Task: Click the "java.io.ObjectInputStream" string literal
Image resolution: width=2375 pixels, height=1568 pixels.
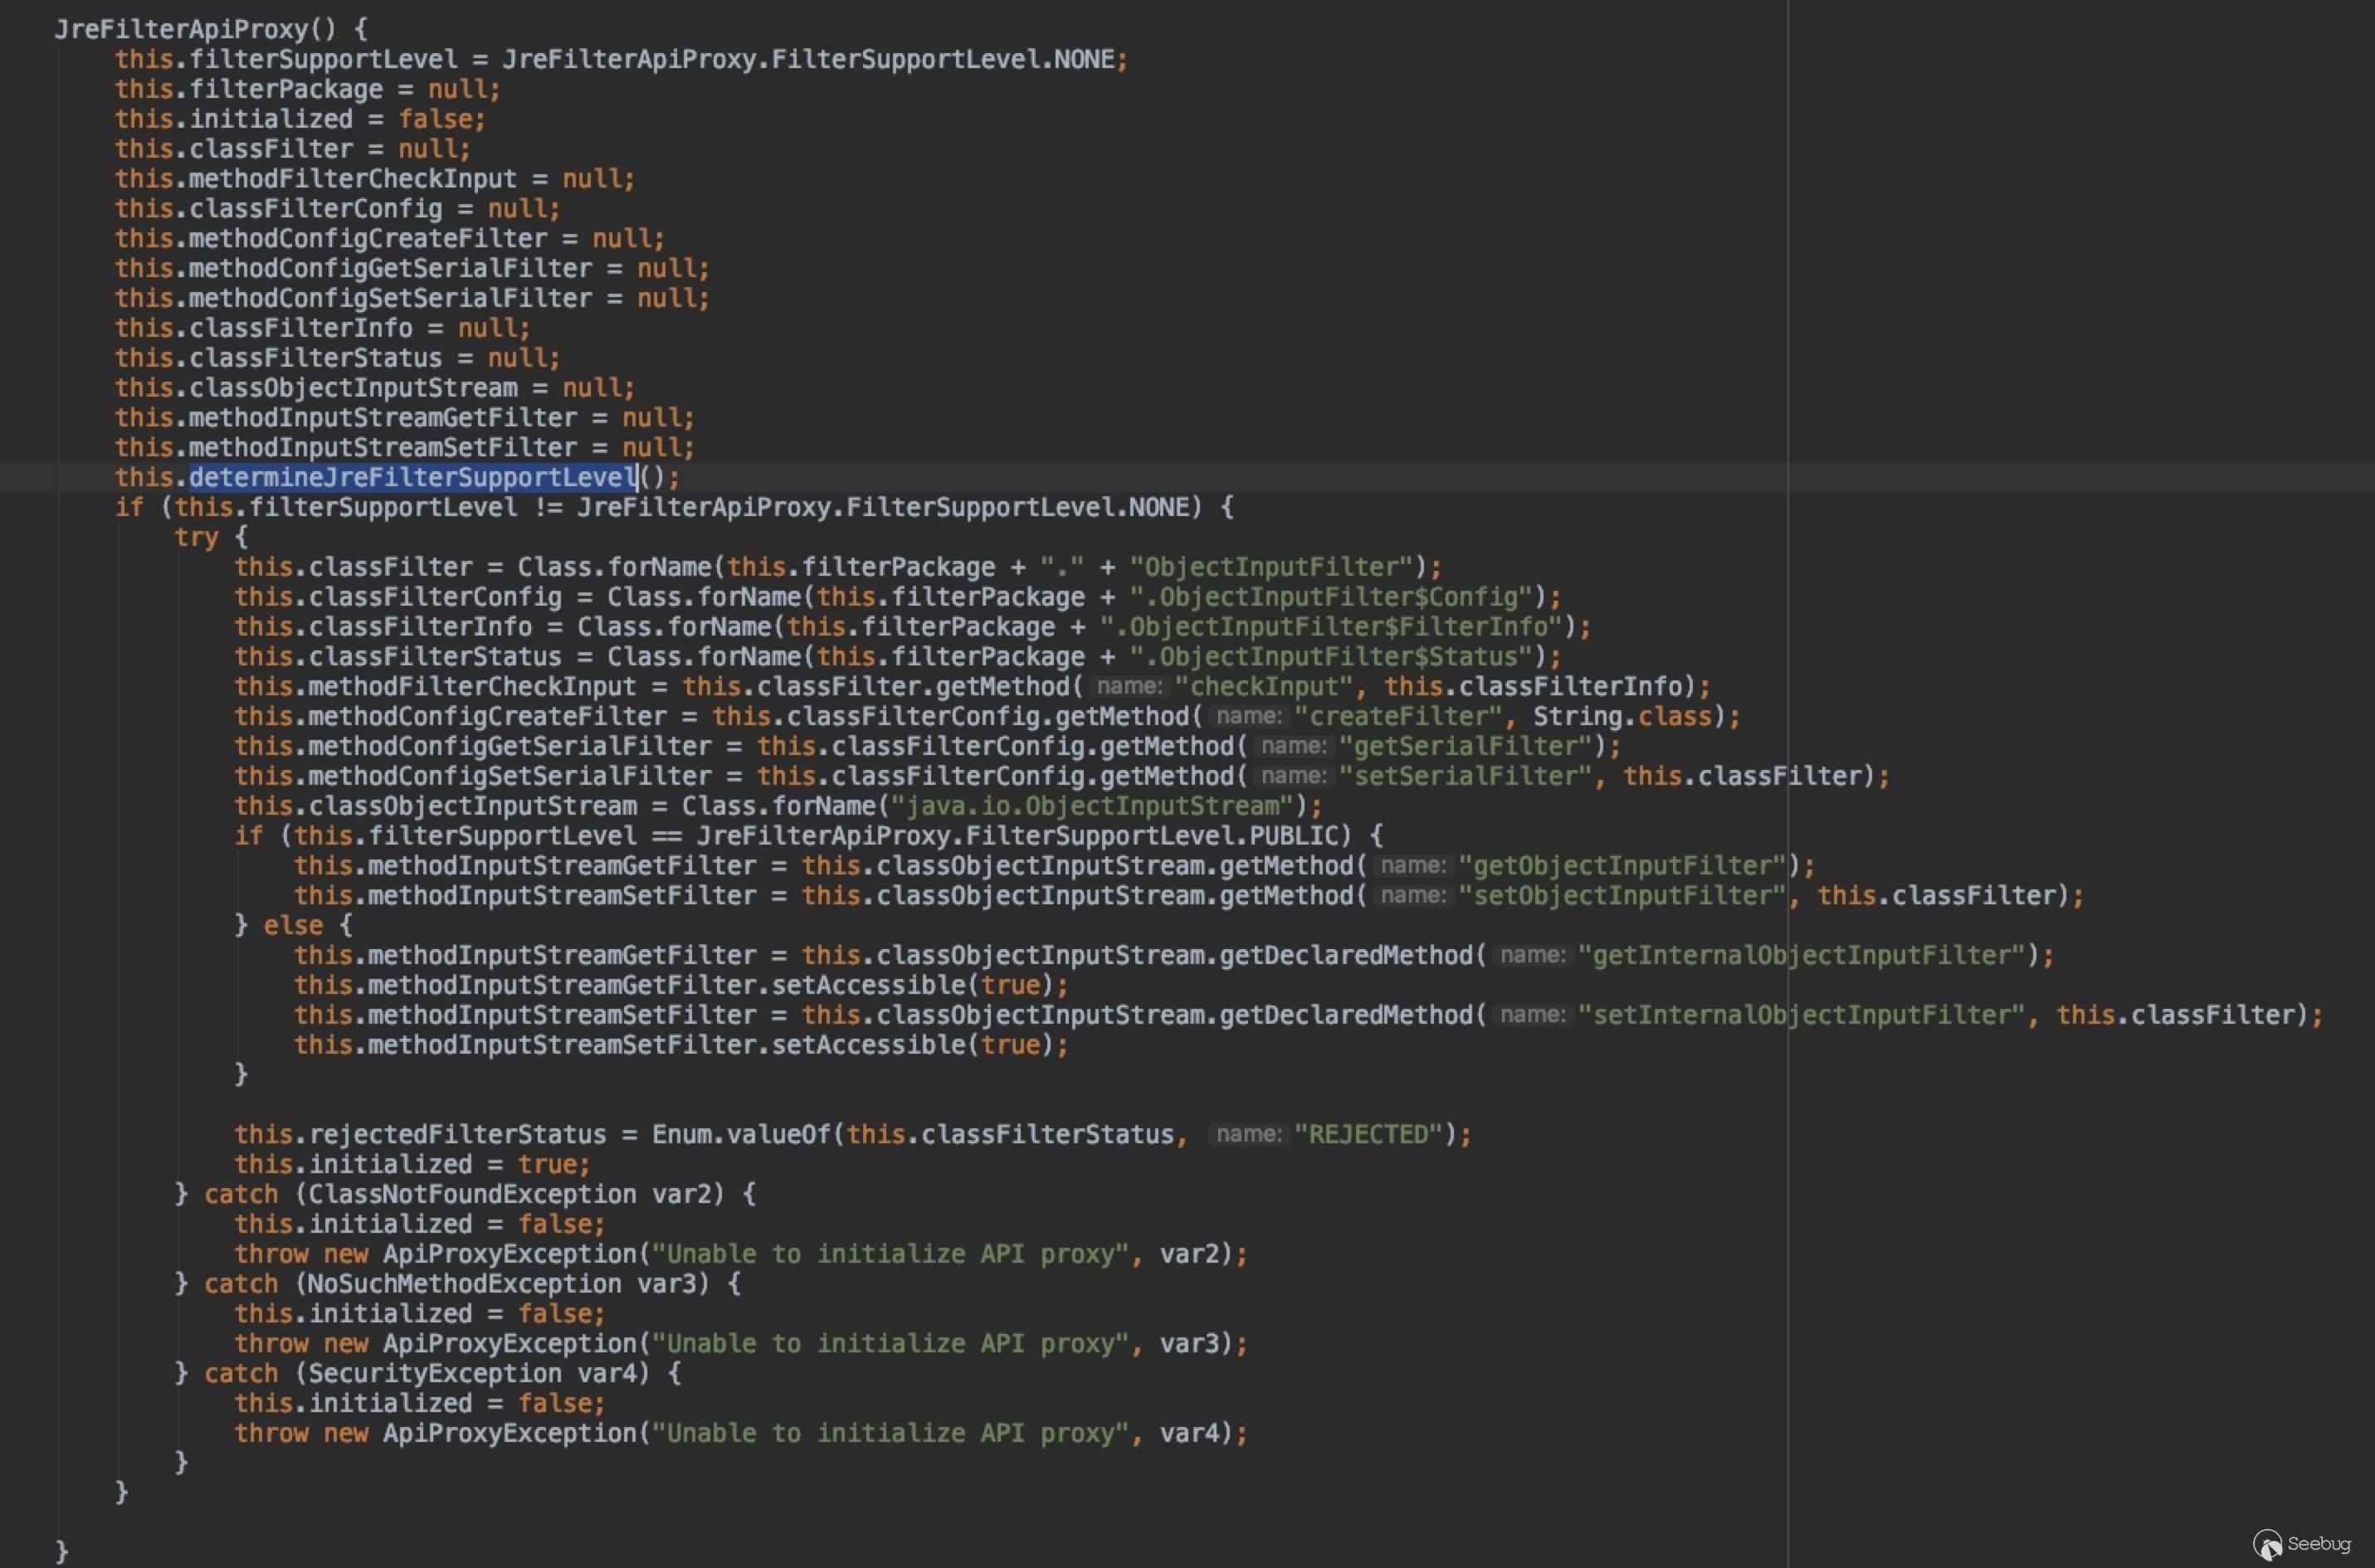Action: click(1092, 807)
